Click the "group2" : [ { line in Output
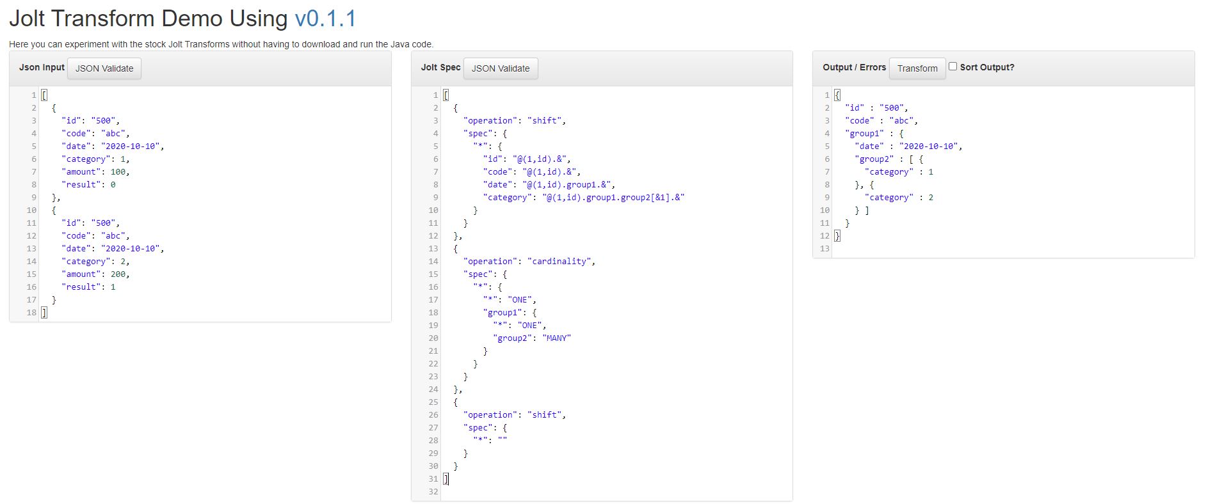Screen dimensions: 1206x504 coord(889,159)
